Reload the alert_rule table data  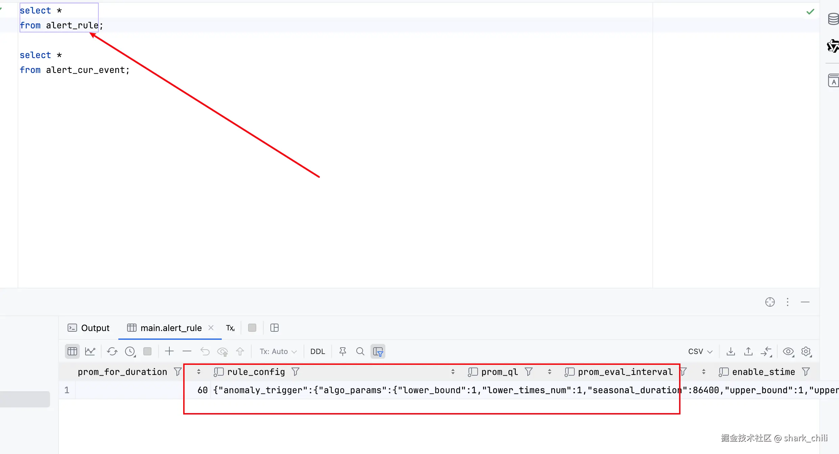click(112, 351)
